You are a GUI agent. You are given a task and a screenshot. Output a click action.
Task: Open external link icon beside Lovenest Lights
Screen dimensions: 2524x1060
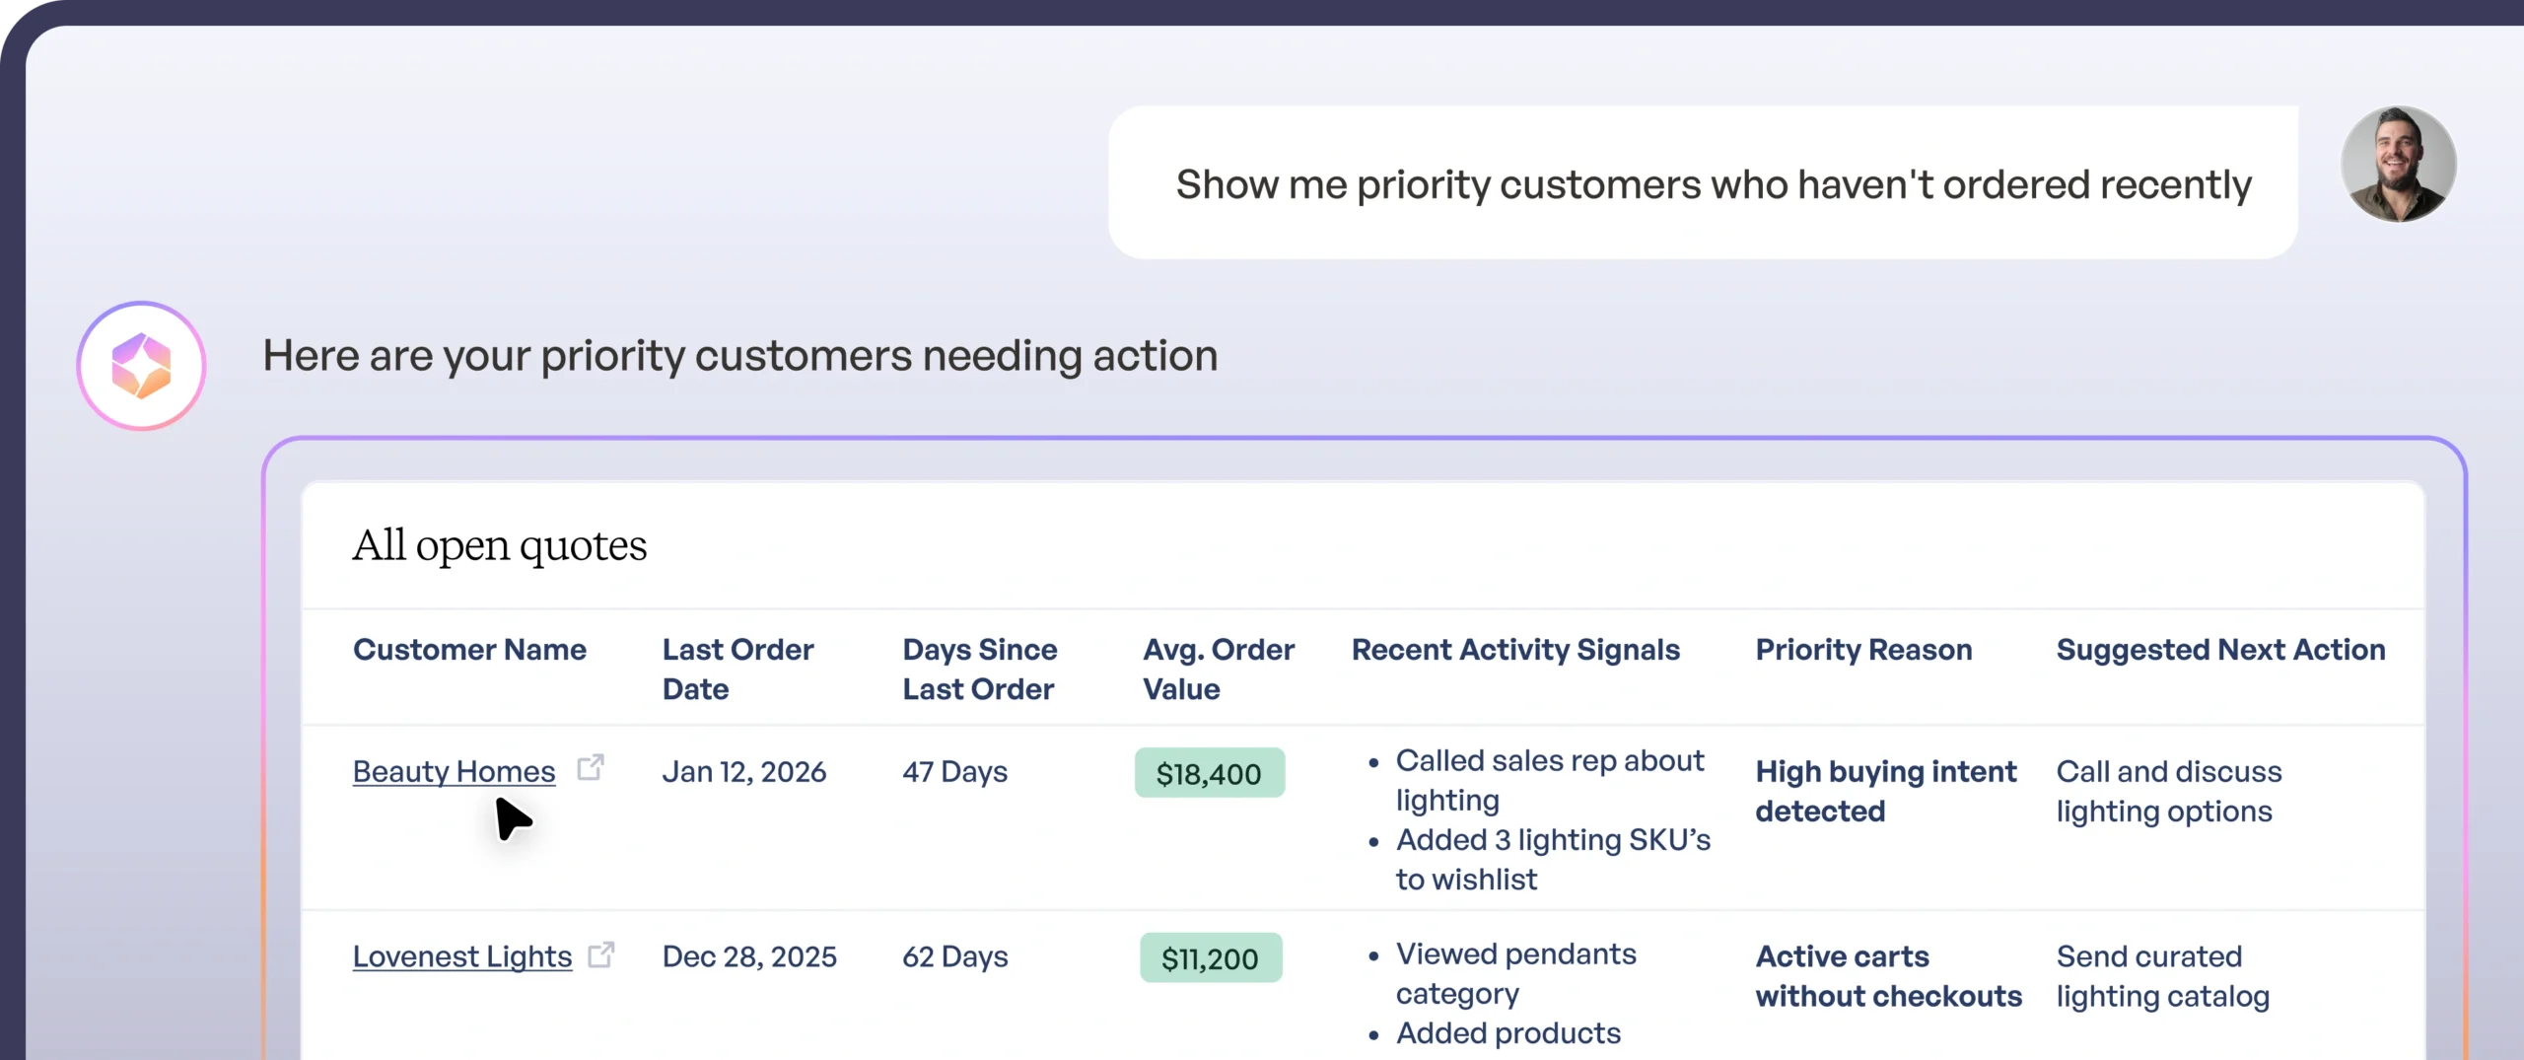600,954
